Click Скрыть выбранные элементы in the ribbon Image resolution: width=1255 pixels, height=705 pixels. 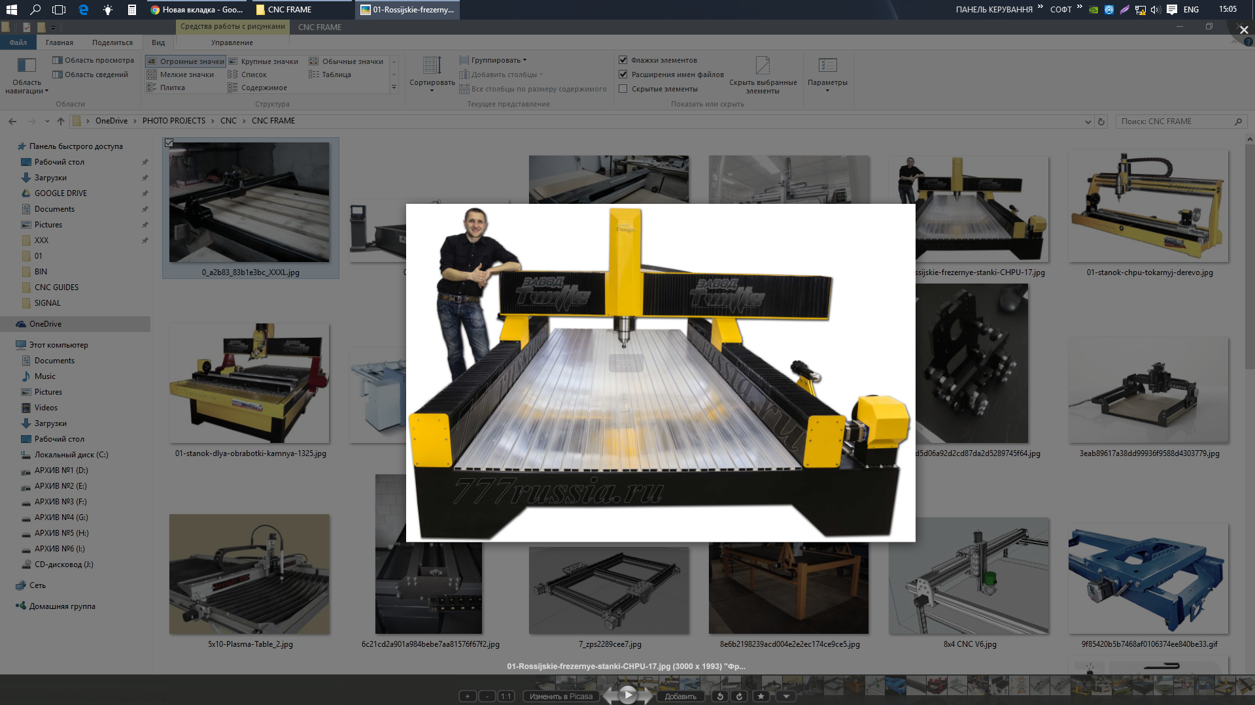(763, 75)
